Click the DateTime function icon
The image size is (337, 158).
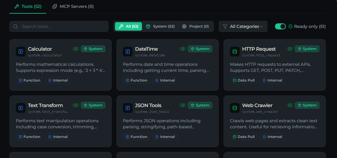(128, 52)
